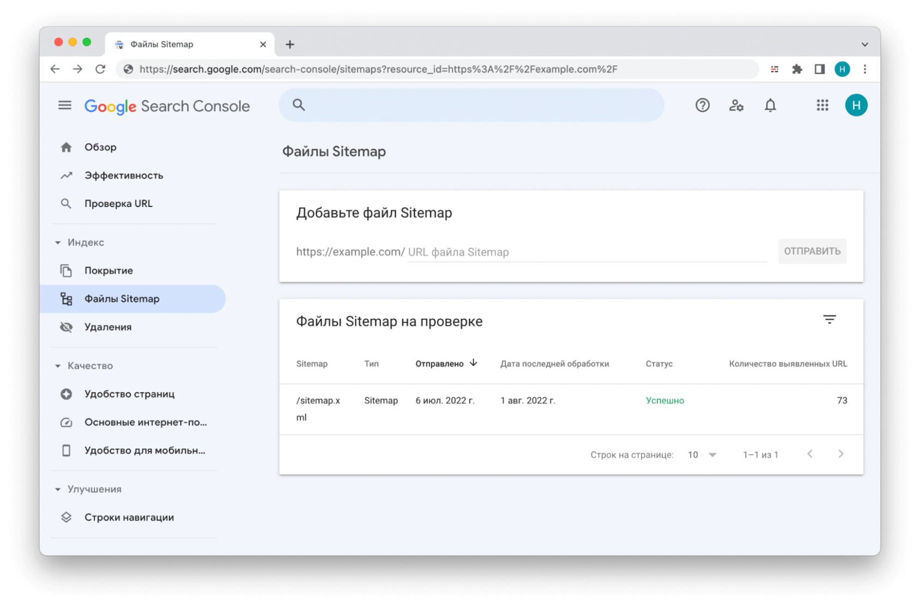Open the hamburger main menu
The width and height of the screenshot is (920, 608).
65,105
